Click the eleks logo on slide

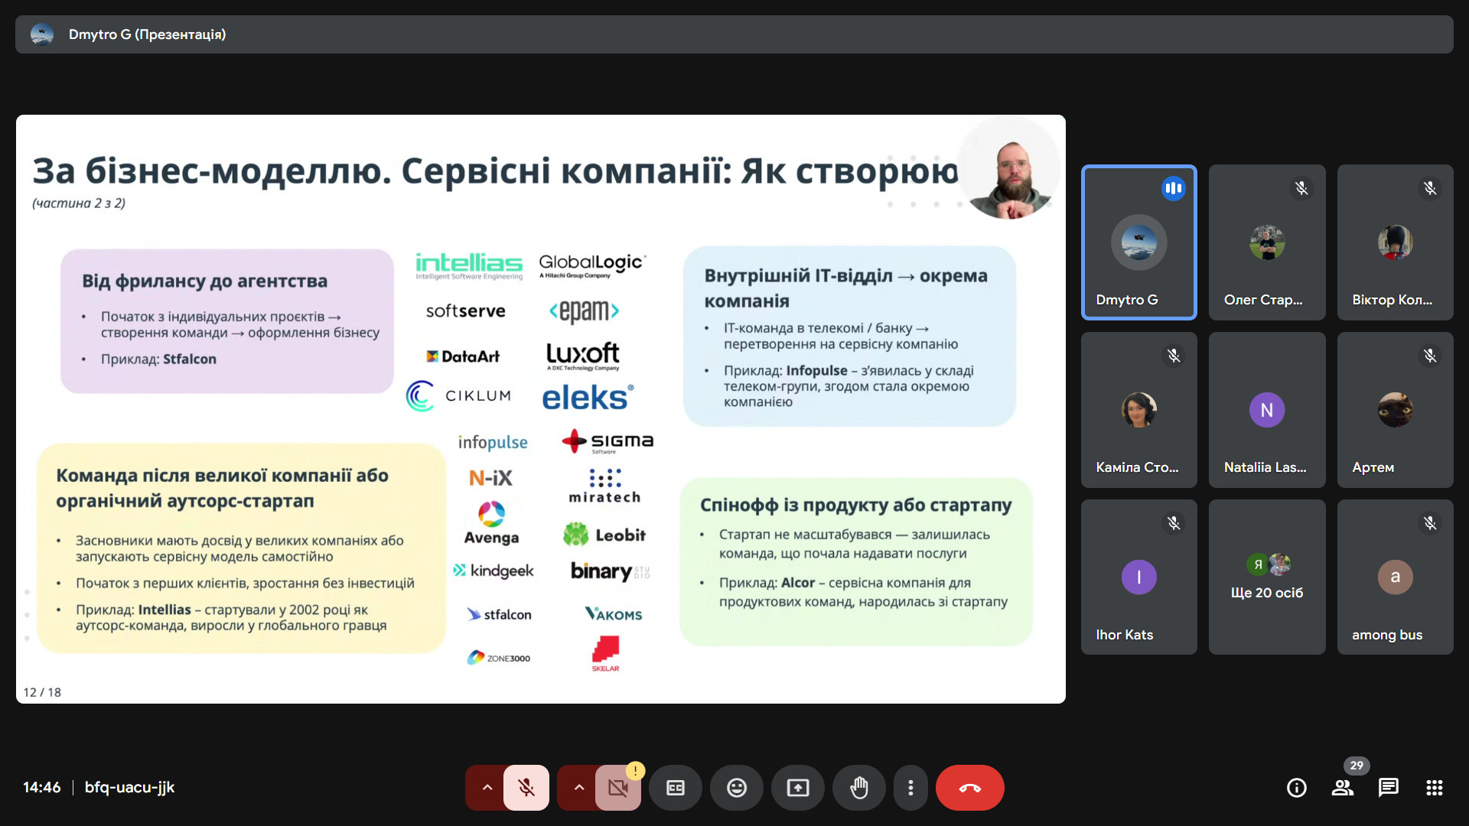pos(588,398)
